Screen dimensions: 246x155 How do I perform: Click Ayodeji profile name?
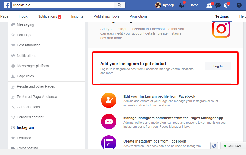[x=168, y=5]
